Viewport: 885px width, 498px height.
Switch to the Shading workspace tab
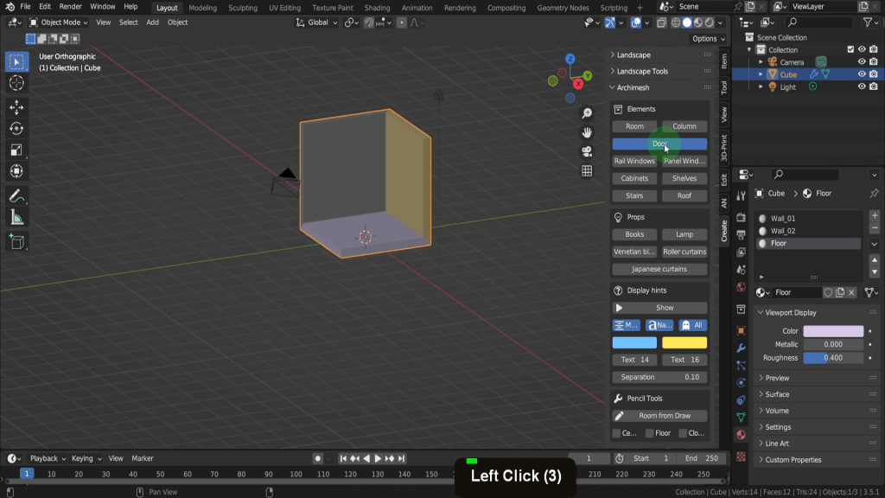[377, 8]
